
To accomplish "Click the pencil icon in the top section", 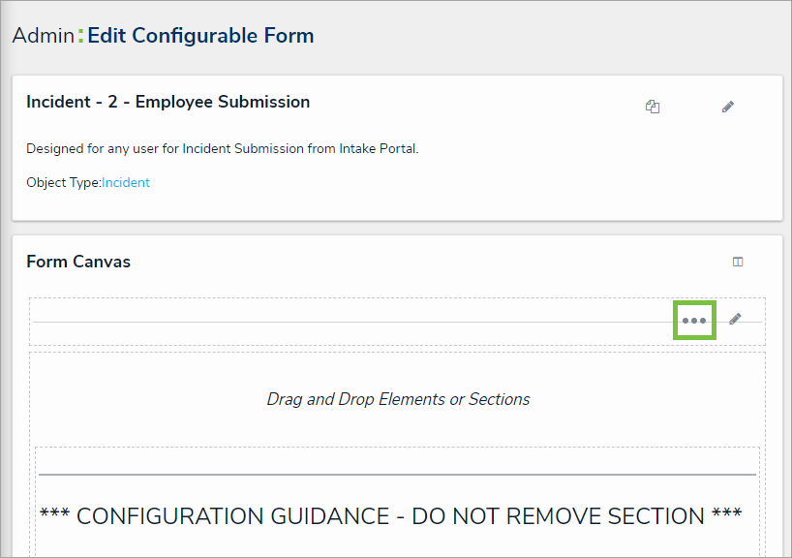I will pos(735,319).
